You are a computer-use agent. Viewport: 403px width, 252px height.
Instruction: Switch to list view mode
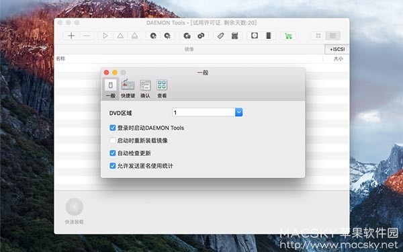pyautogui.click(x=333, y=36)
